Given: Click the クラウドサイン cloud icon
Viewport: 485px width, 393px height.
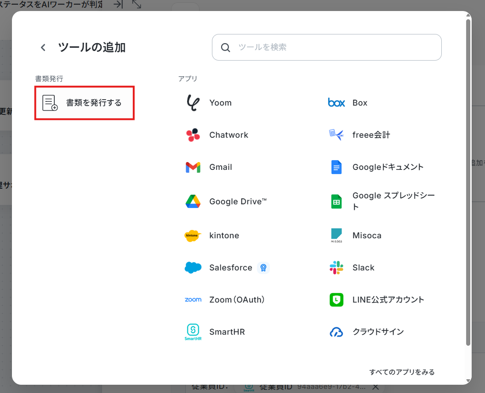Looking at the screenshot, I should pyautogui.click(x=336, y=332).
